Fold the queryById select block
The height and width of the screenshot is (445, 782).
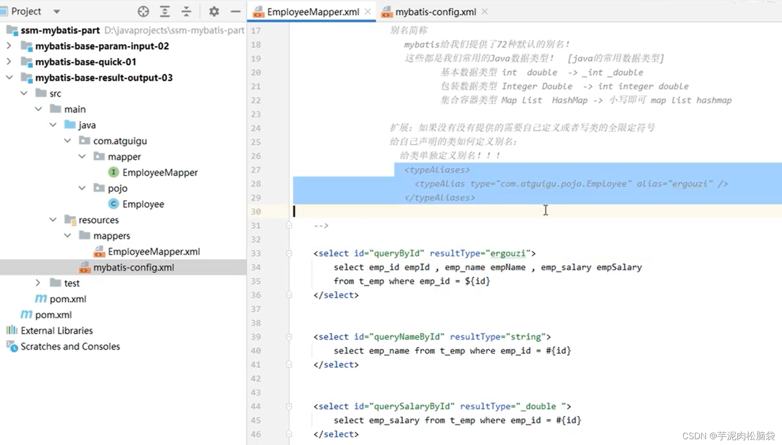coord(289,253)
